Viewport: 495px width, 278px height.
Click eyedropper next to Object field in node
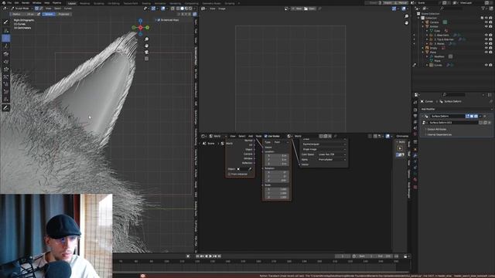click(x=250, y=169)
